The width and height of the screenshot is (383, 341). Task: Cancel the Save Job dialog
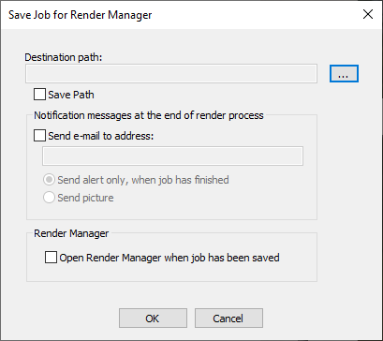pyautogui.click(x=228, y=319)
